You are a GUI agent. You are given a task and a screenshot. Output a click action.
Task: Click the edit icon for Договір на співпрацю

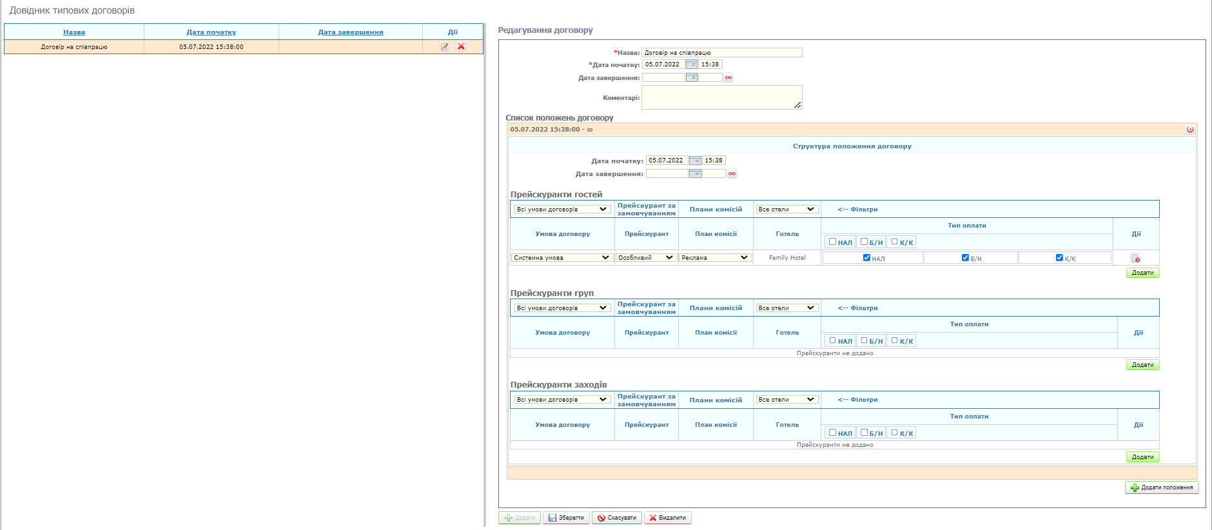pyautogui.click(x=444, y=46)
